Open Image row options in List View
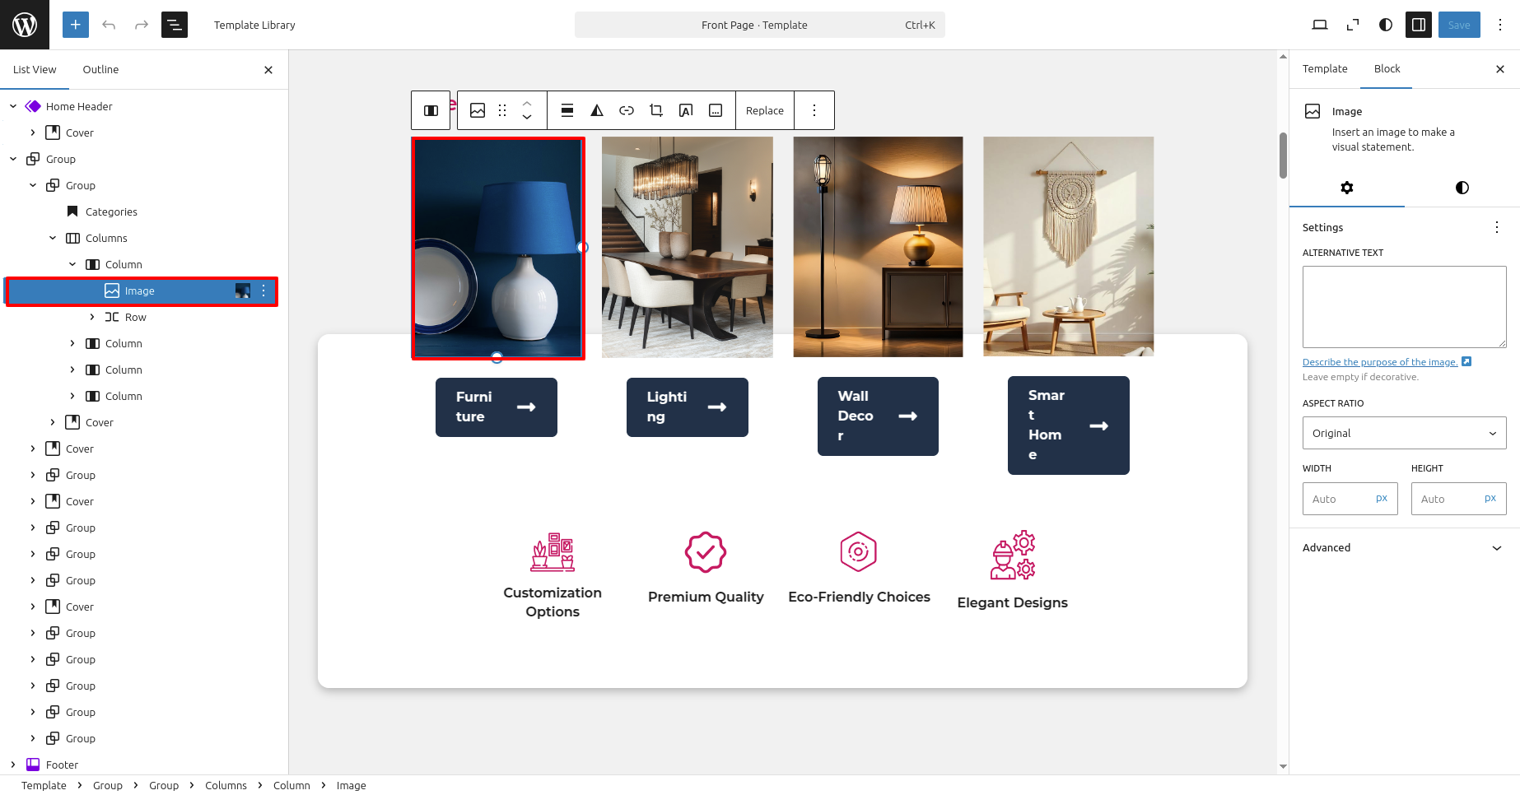Viewport: 1520px width, 795px height. pos(263,291)
